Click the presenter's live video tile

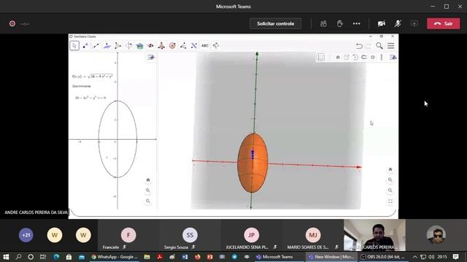point(374,235)
